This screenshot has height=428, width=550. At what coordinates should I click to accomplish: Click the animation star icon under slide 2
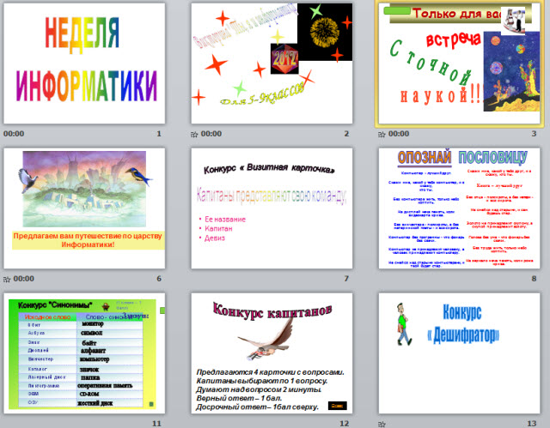(194, 134)
